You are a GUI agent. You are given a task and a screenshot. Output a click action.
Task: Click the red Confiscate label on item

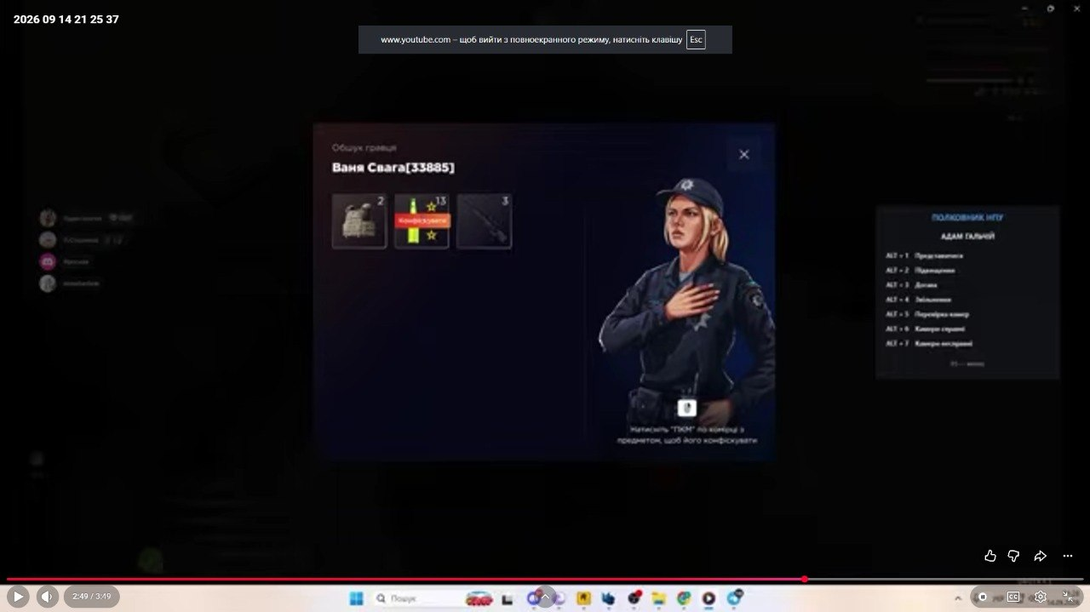tap(422, 220)
